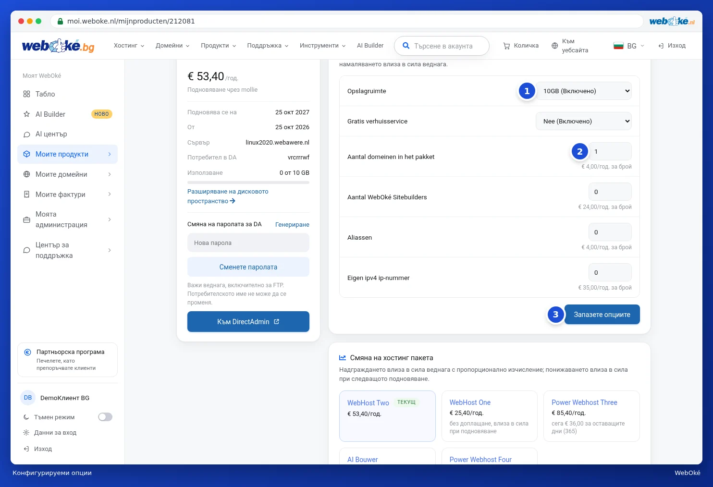Screen dimensions: 713x487
Task: Select the WebHost One package card
Action: pyautogui.click(x=490, y=416)
